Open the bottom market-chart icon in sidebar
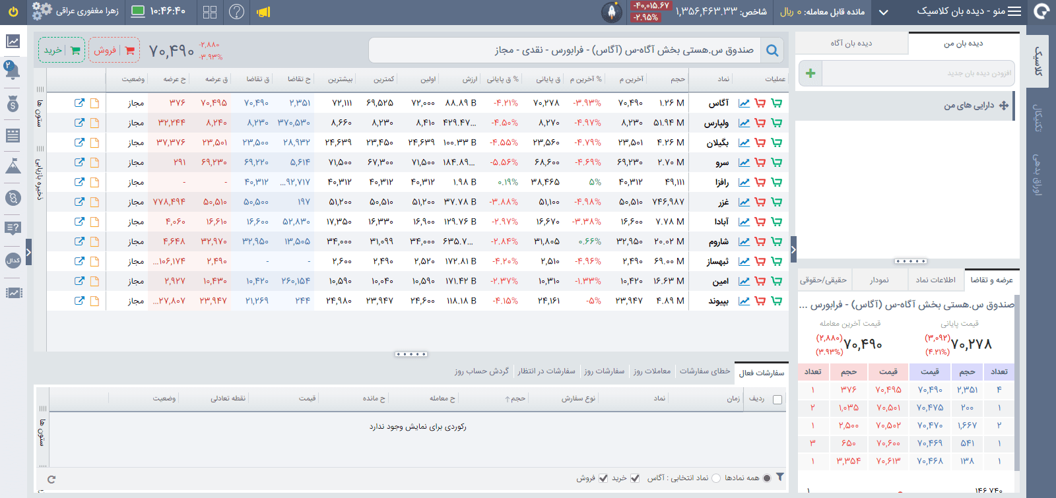Image resolution: width=1056 pixels, height=498 pixels. (x=13, y=292)
